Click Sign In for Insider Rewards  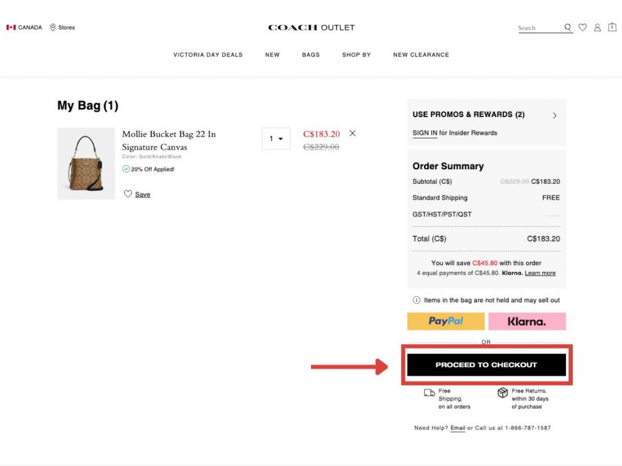click(425, 133)
